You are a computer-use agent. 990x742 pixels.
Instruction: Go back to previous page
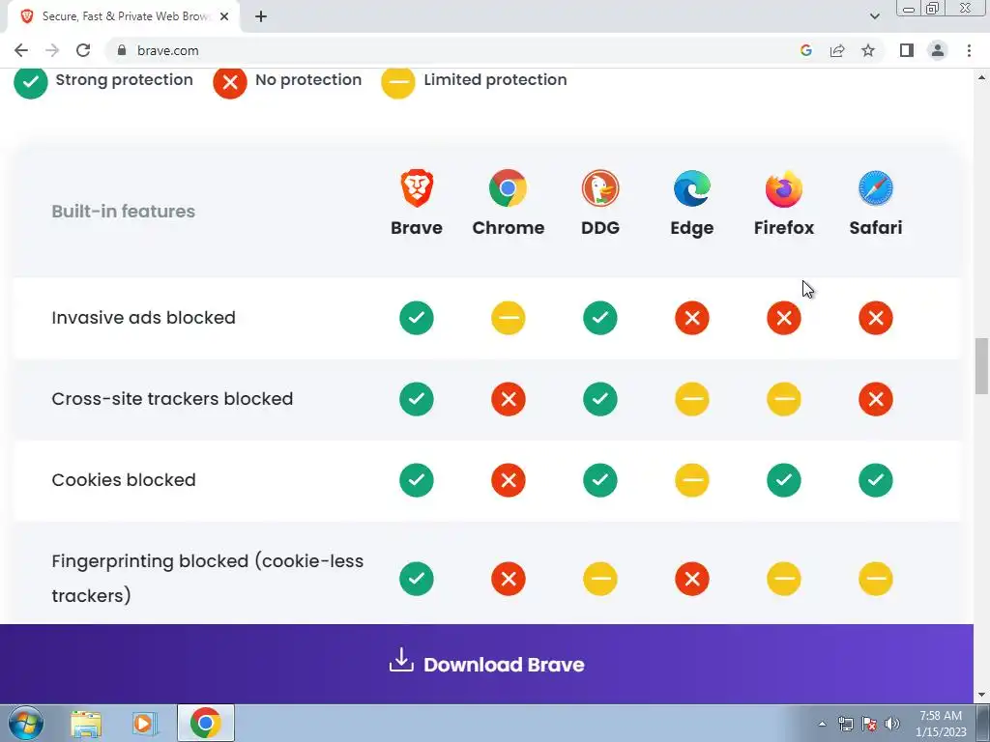[x=21, y=50]
